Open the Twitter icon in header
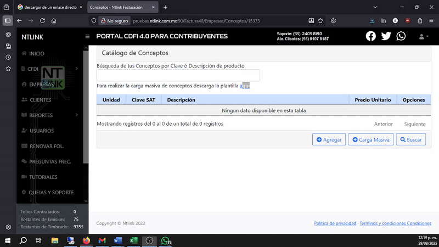Image resolution: width=439 pixels, height=247 pixels. pyautogui.click(x=386, y=36)
